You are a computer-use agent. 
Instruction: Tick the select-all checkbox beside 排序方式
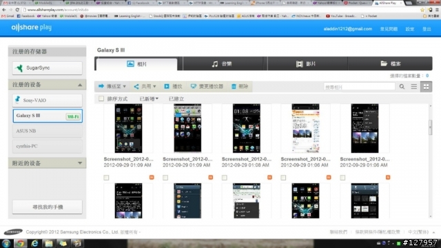101,99
